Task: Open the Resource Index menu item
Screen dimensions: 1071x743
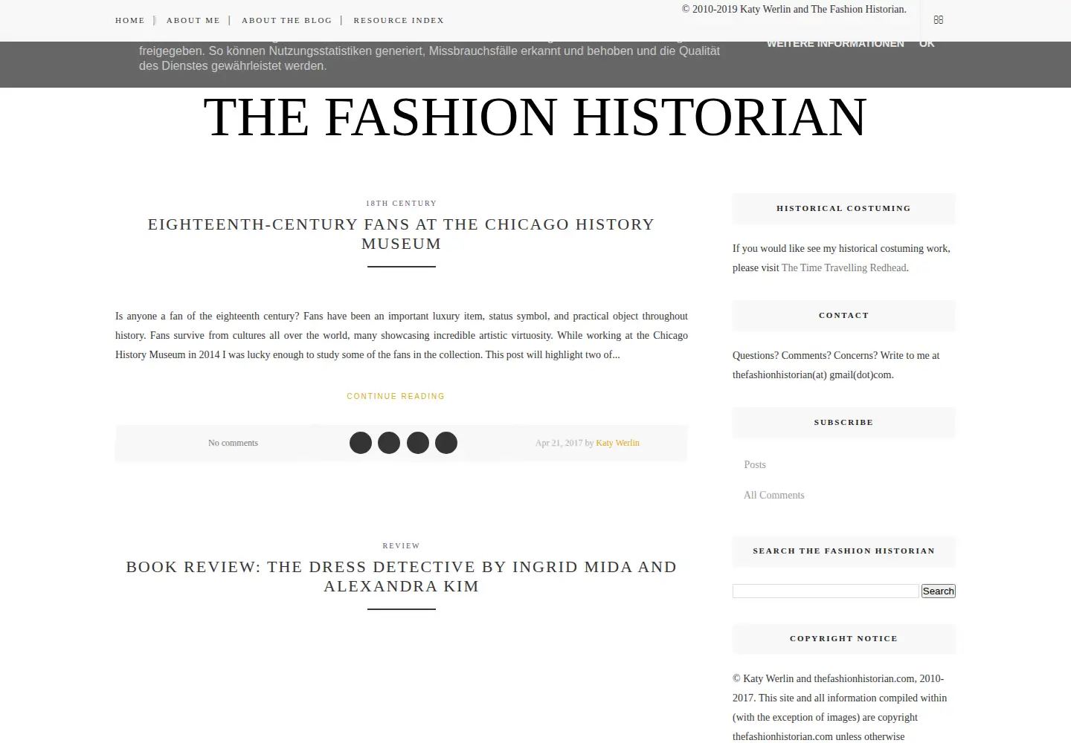Action: pos(399,20)
